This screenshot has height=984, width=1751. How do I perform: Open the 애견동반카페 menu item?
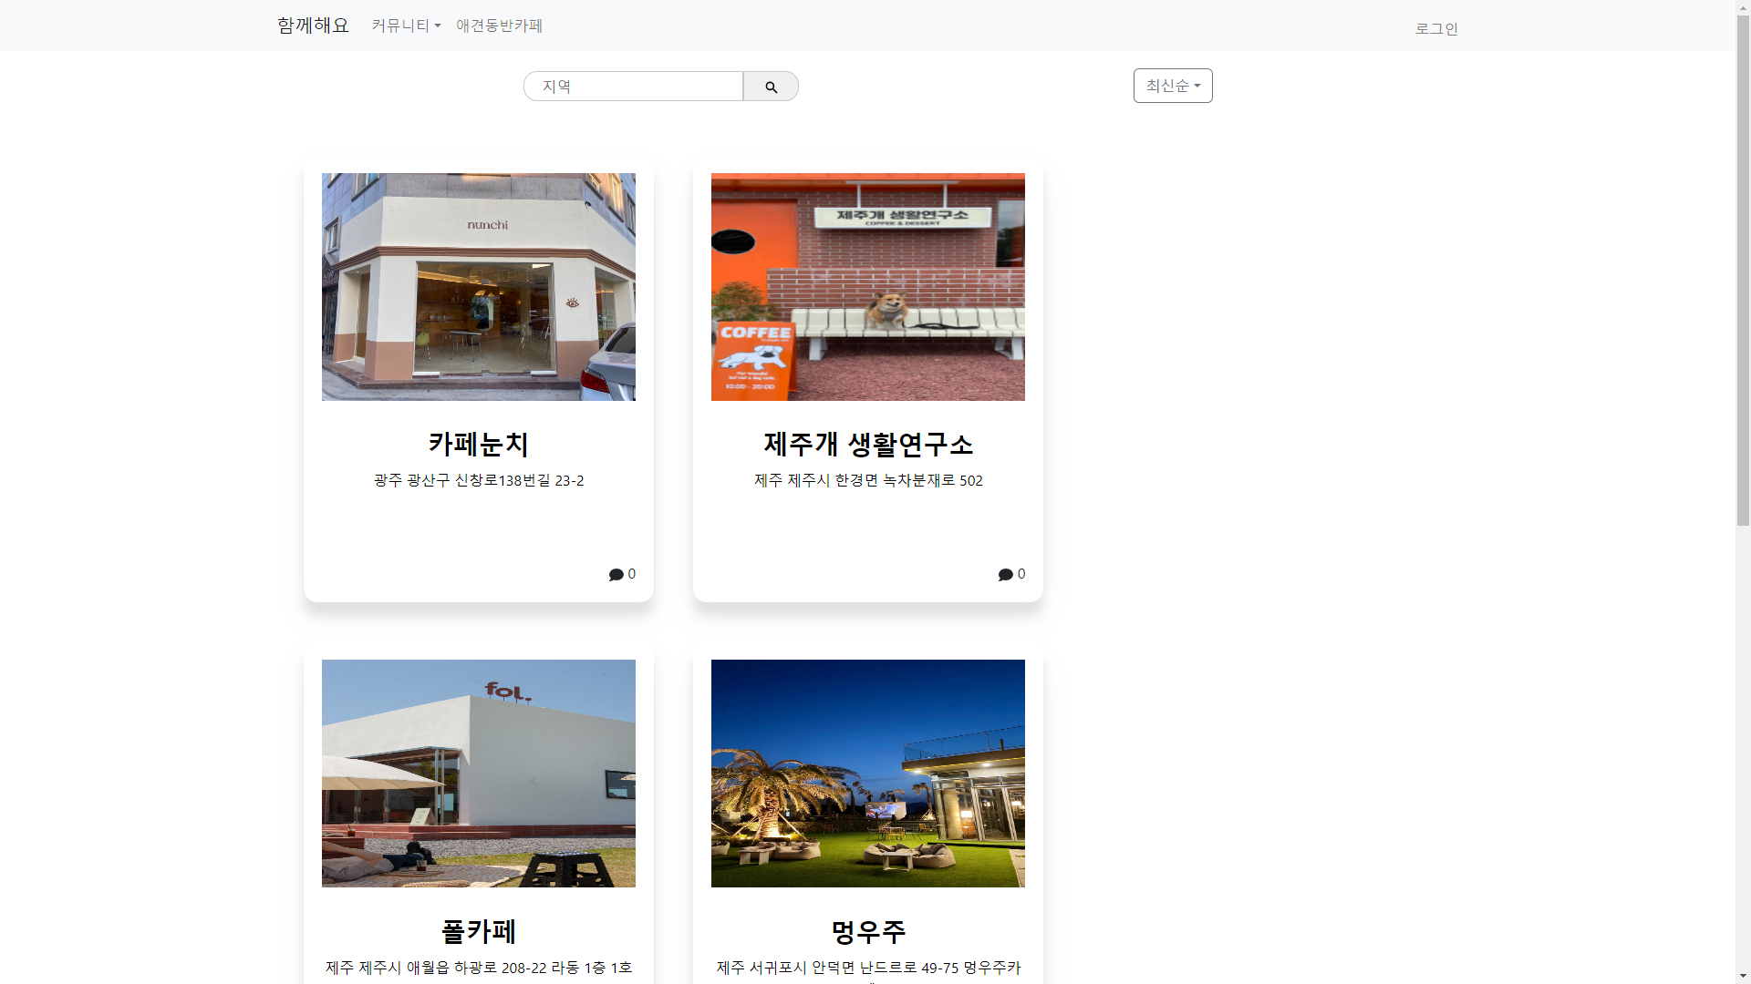tap(499, 26)
